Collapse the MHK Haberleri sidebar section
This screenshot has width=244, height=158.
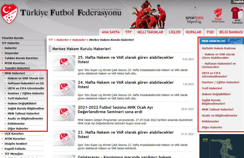(x=15, y=73)
